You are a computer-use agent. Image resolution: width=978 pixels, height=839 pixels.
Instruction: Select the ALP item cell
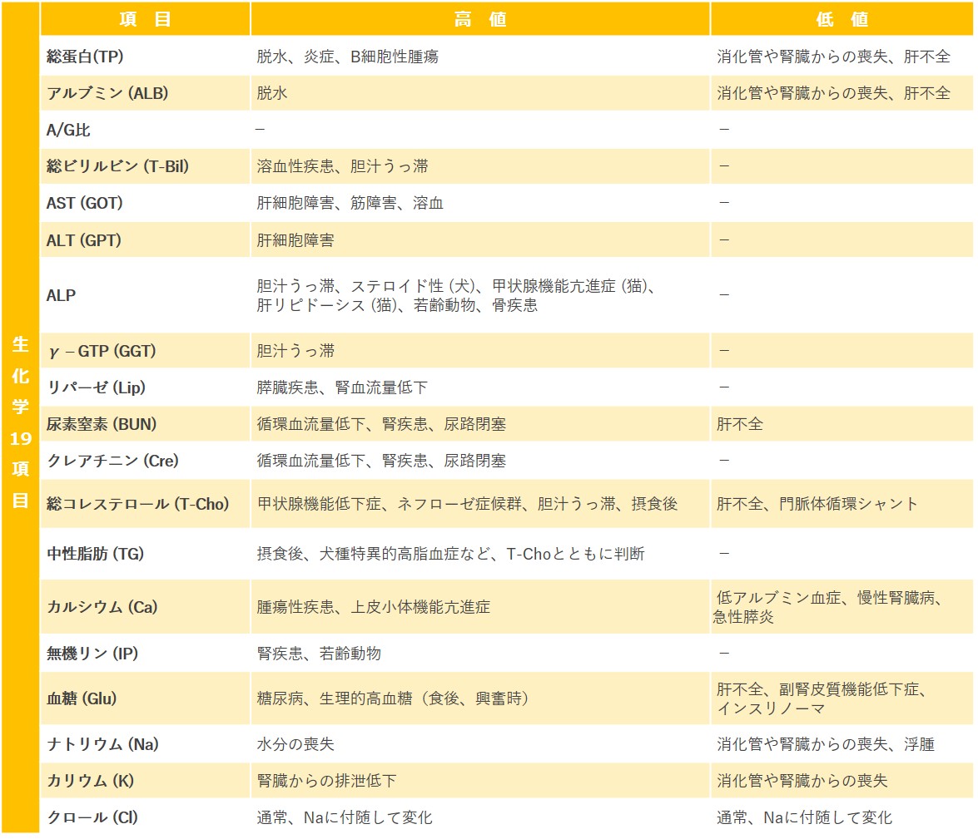(62, 295)
